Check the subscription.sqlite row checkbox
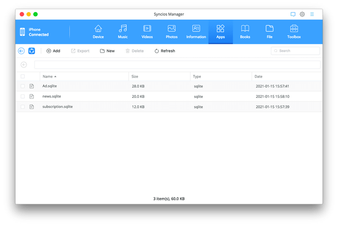 click(23, 106)
